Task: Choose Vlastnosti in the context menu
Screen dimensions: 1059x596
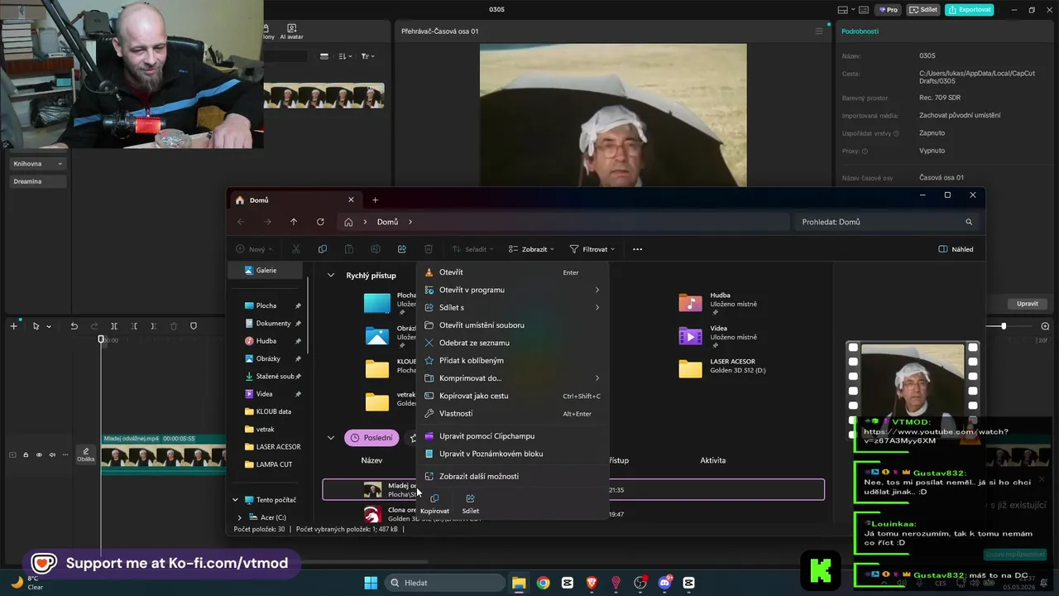Action: point(513,414)
